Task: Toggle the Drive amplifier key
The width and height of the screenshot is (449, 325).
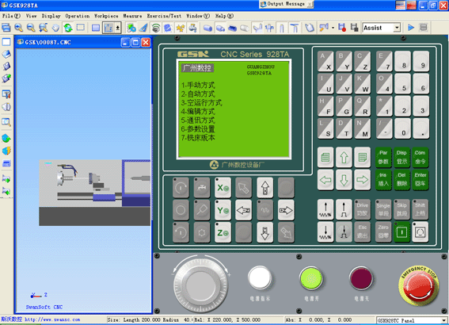Action: [x=362, y=209]
